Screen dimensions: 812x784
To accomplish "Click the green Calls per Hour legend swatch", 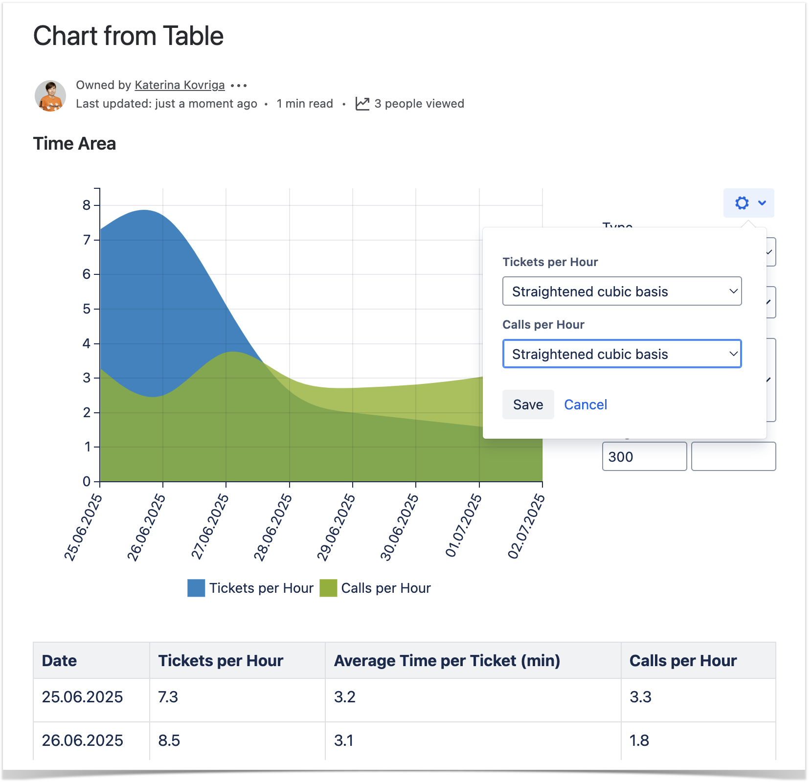I will tap(328, 588).
